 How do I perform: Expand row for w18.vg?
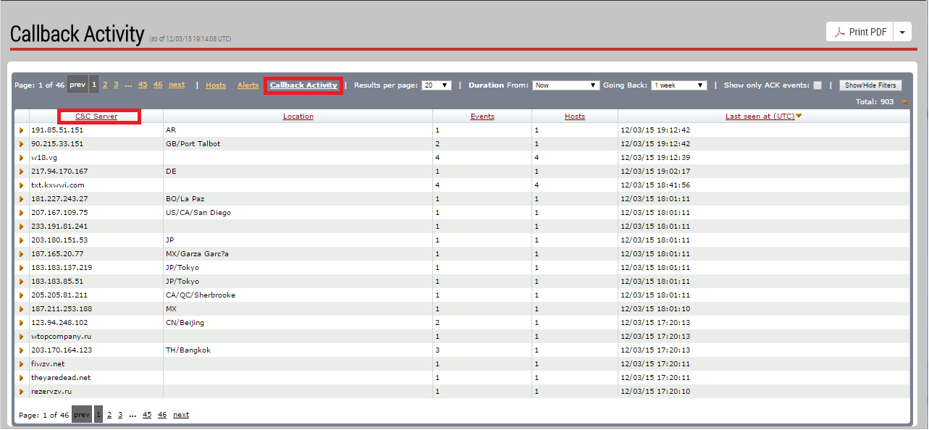click(22, 158)
